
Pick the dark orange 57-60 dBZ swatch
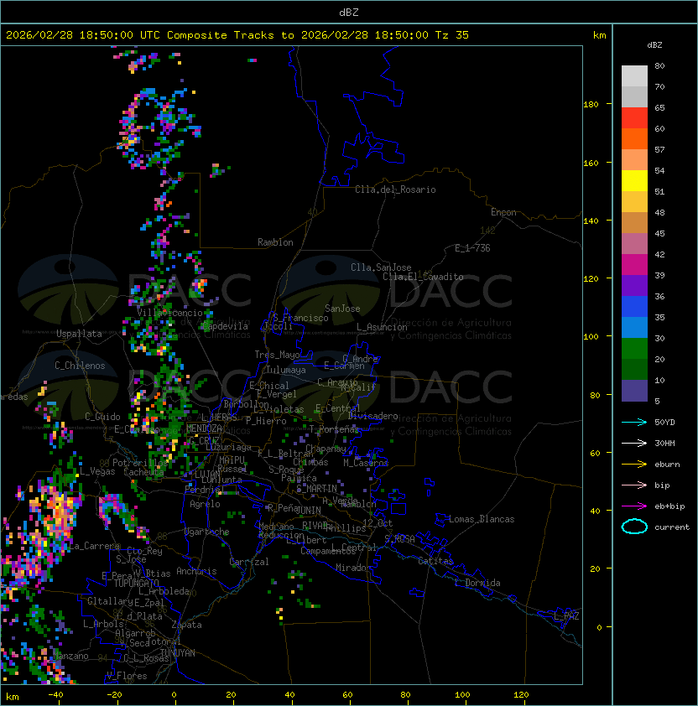tap(634, 138)
